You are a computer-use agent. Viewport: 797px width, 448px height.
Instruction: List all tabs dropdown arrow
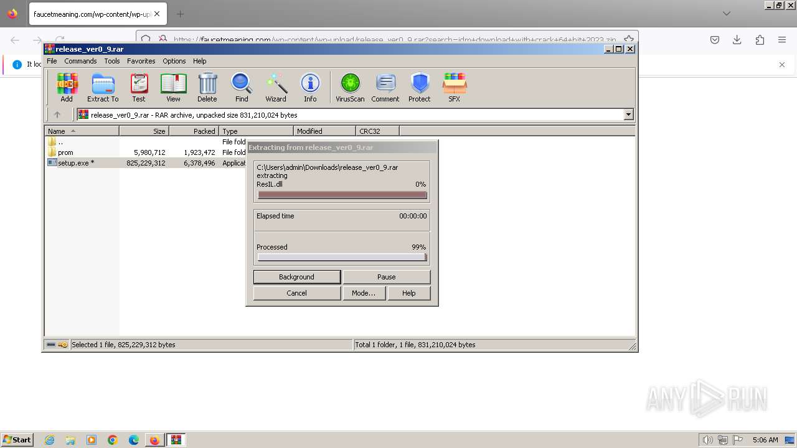pyautogui.click(x=727, y=14)
